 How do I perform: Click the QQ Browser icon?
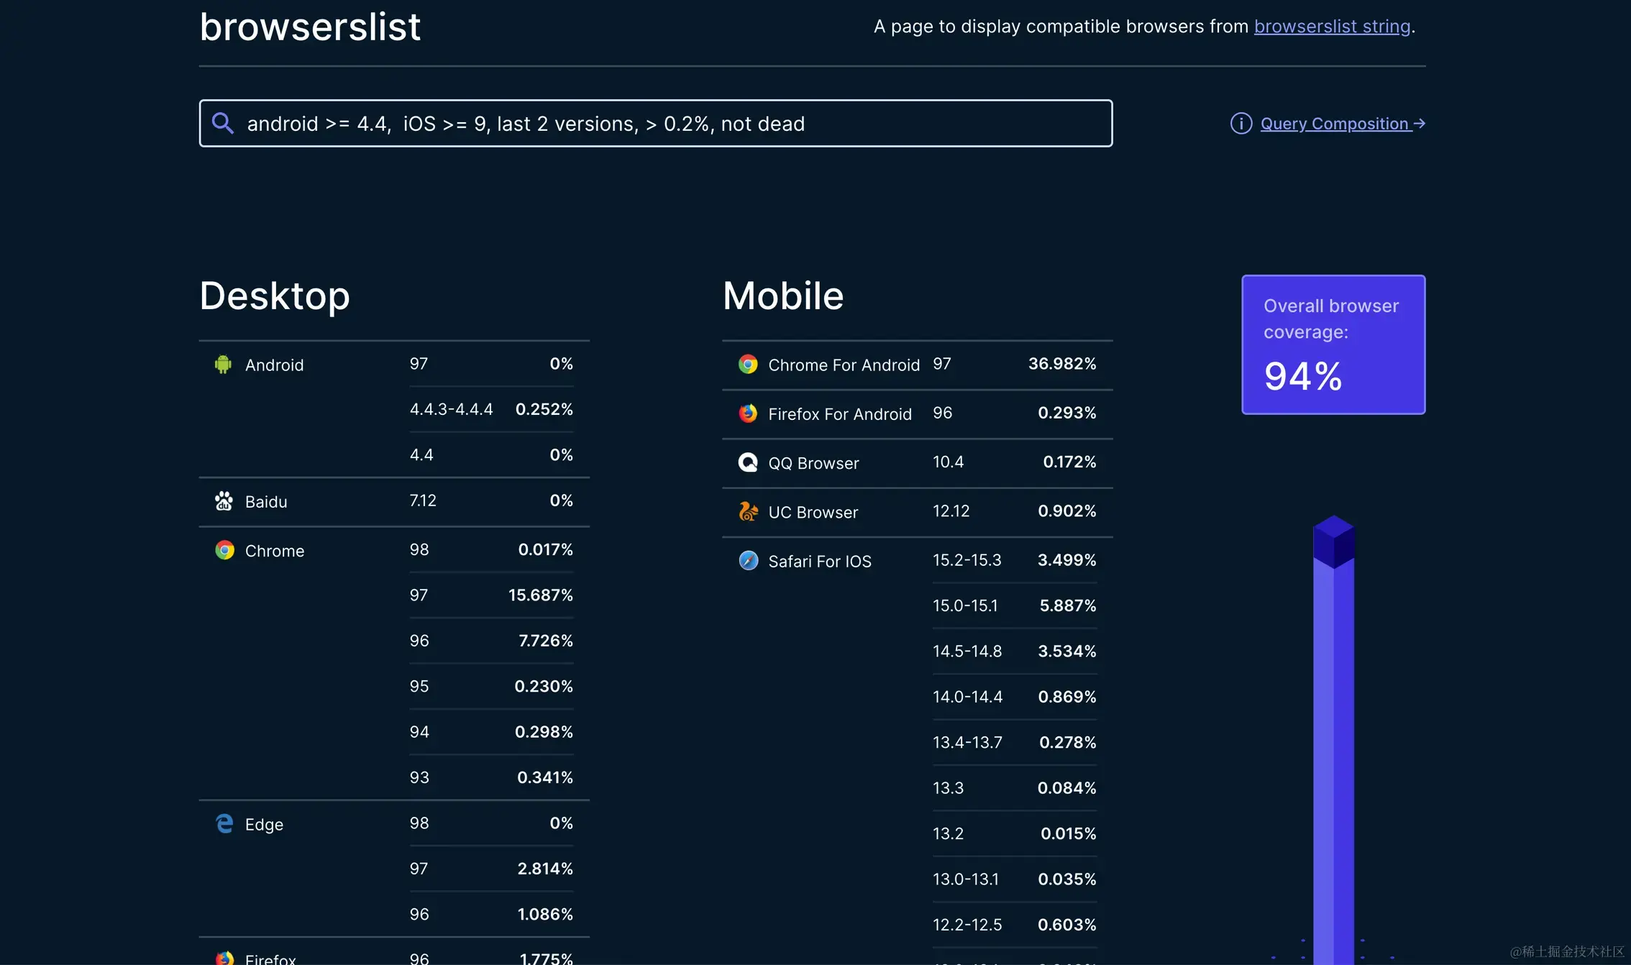click(x=748, y=462)
